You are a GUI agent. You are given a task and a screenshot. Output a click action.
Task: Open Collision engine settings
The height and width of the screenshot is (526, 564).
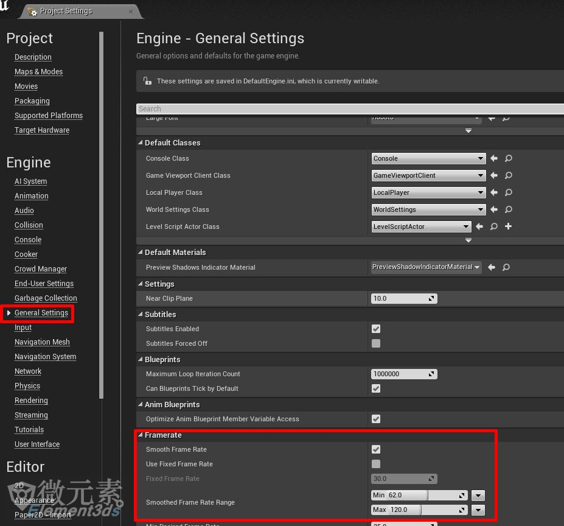[29, 225]
